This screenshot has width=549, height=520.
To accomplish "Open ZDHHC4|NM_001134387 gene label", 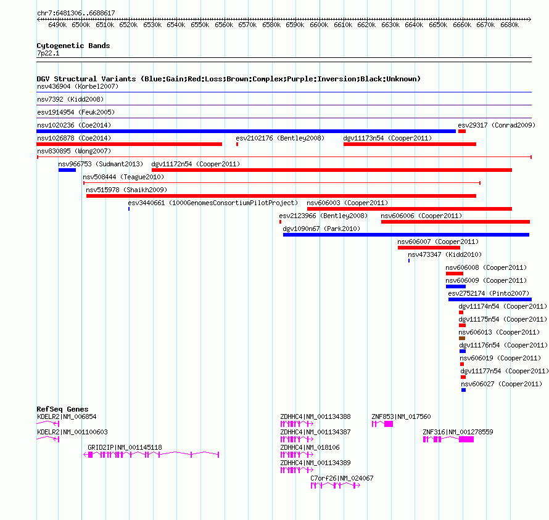I will 315,432.
